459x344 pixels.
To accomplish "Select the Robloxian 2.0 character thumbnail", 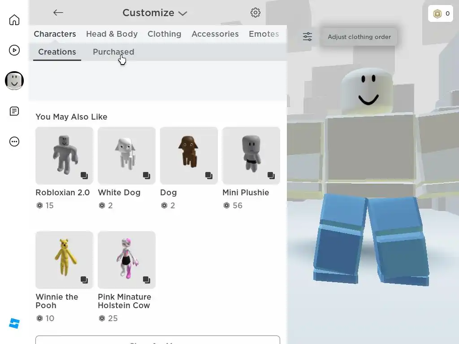I will (x=65, y=155).
